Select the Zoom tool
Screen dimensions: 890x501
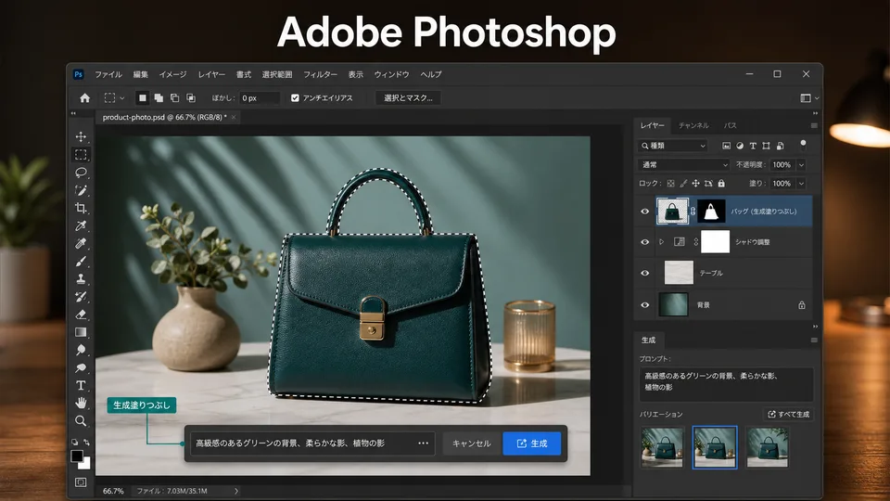81,421
